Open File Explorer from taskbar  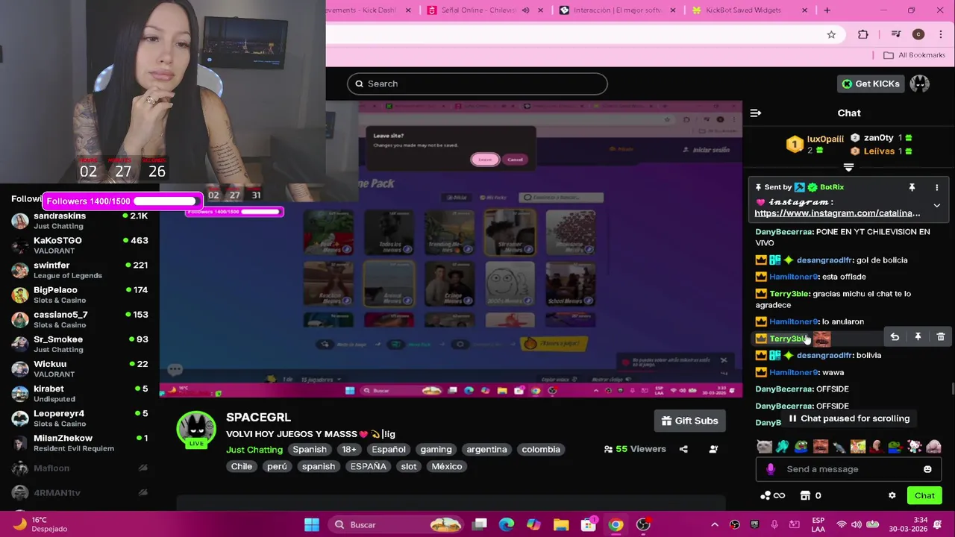click(561, 524)
